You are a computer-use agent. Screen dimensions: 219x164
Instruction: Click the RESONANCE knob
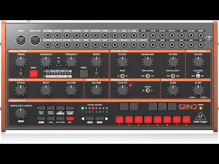(x=147, y=62)
